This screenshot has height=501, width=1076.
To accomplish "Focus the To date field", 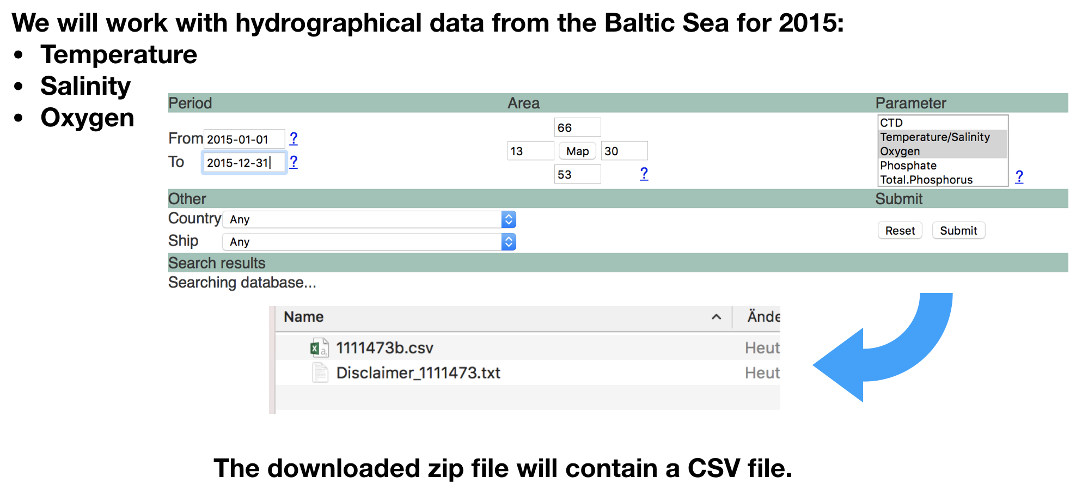I will click(243, 163).
